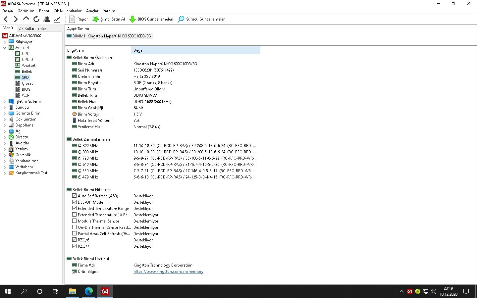Expand the İşletim Sistemi node
477x298 pixels.
[5, 101]
